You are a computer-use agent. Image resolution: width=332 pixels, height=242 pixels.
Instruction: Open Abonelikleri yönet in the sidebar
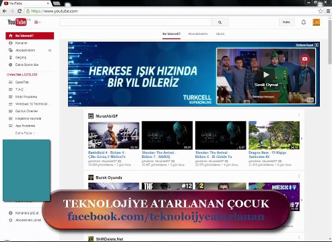click(x=28, y=220)
